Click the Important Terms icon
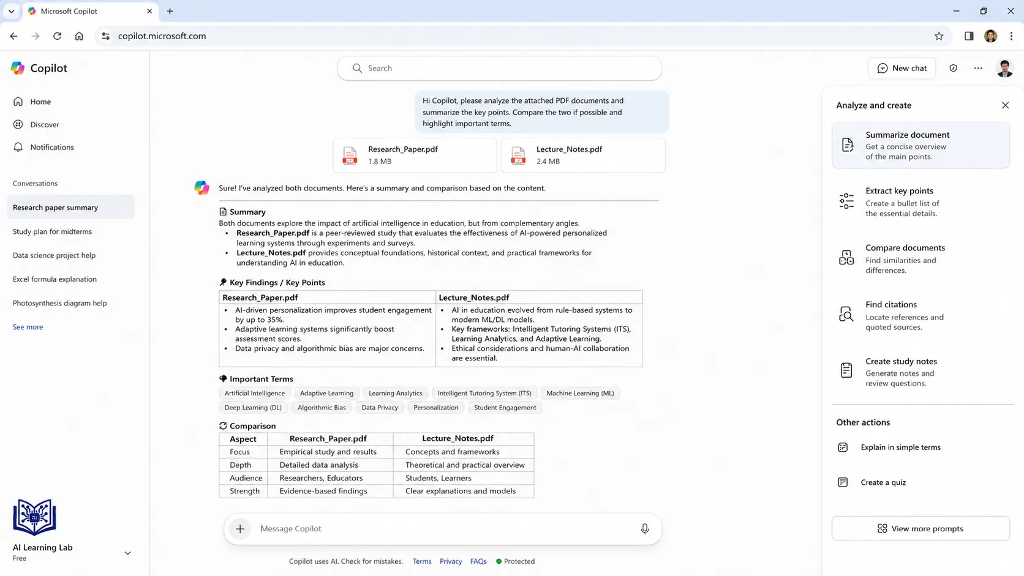The image size is (1024, 576). click(223, 379)
